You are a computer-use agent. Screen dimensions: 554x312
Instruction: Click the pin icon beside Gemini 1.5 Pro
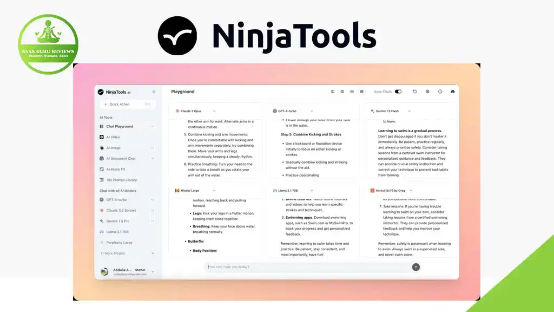(x=153, y=221)
